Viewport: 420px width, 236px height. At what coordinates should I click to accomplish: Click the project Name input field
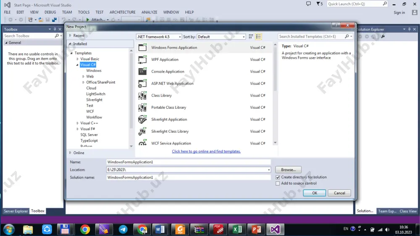[x=189, y=162]
